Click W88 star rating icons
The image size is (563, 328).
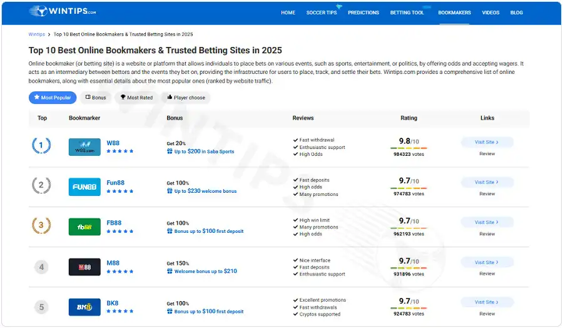click(120, 151)
